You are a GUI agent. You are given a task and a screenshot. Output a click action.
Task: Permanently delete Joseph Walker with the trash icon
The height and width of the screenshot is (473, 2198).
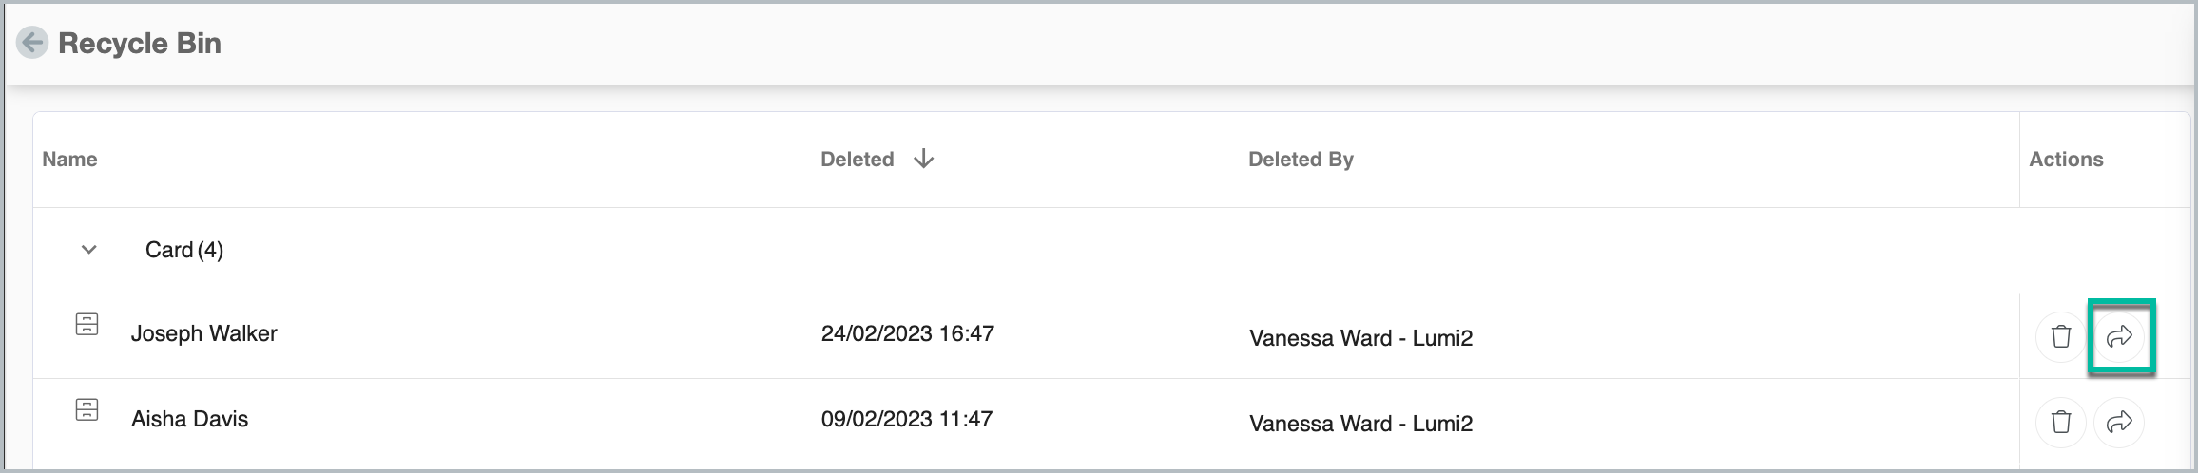click(2060, 336)
